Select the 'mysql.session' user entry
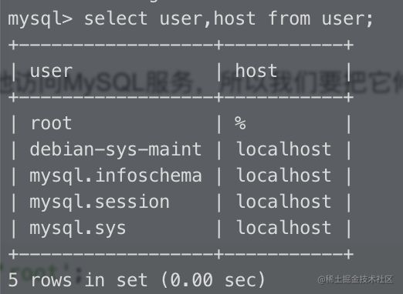Viewport: 403px width, 294px height. pyautogui.click(x=100, y=202)
